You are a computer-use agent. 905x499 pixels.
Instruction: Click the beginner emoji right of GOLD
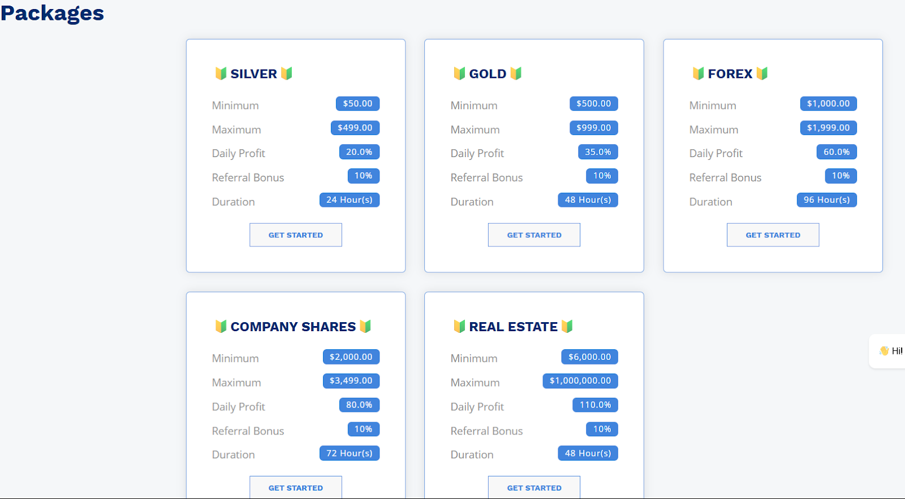[x=516, y=73]
